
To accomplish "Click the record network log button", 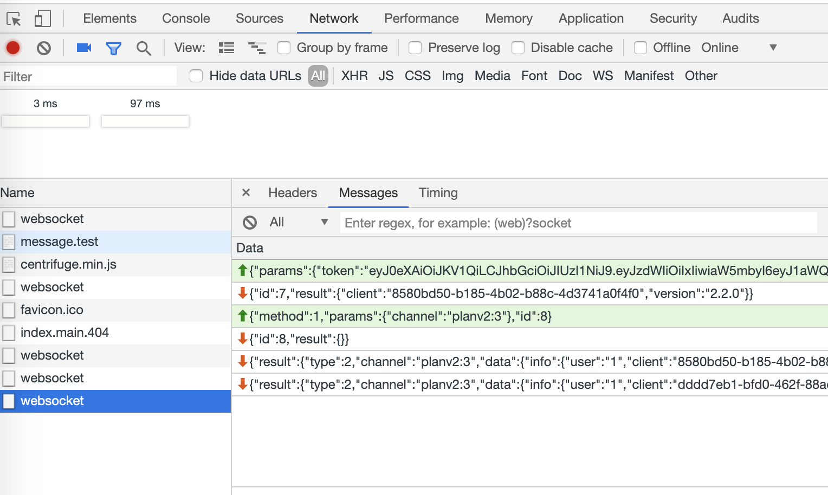I will click(x=12, y=48).
